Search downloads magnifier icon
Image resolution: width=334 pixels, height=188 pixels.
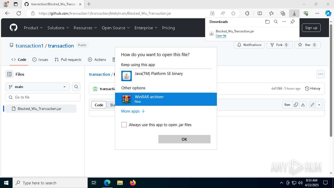(x=276, y=22)
